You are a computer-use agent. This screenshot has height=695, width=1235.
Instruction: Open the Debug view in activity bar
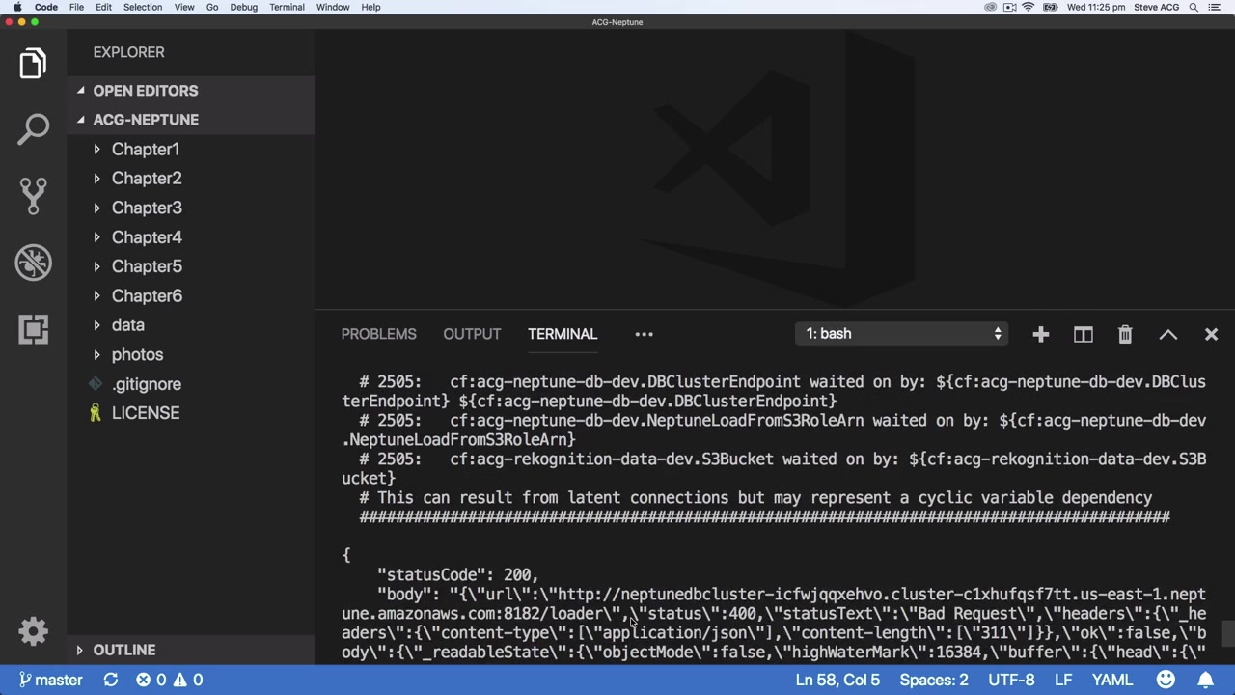[33, 263]
